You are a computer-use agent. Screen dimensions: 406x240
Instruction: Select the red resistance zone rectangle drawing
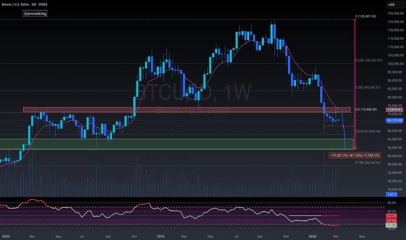point(187,110)
